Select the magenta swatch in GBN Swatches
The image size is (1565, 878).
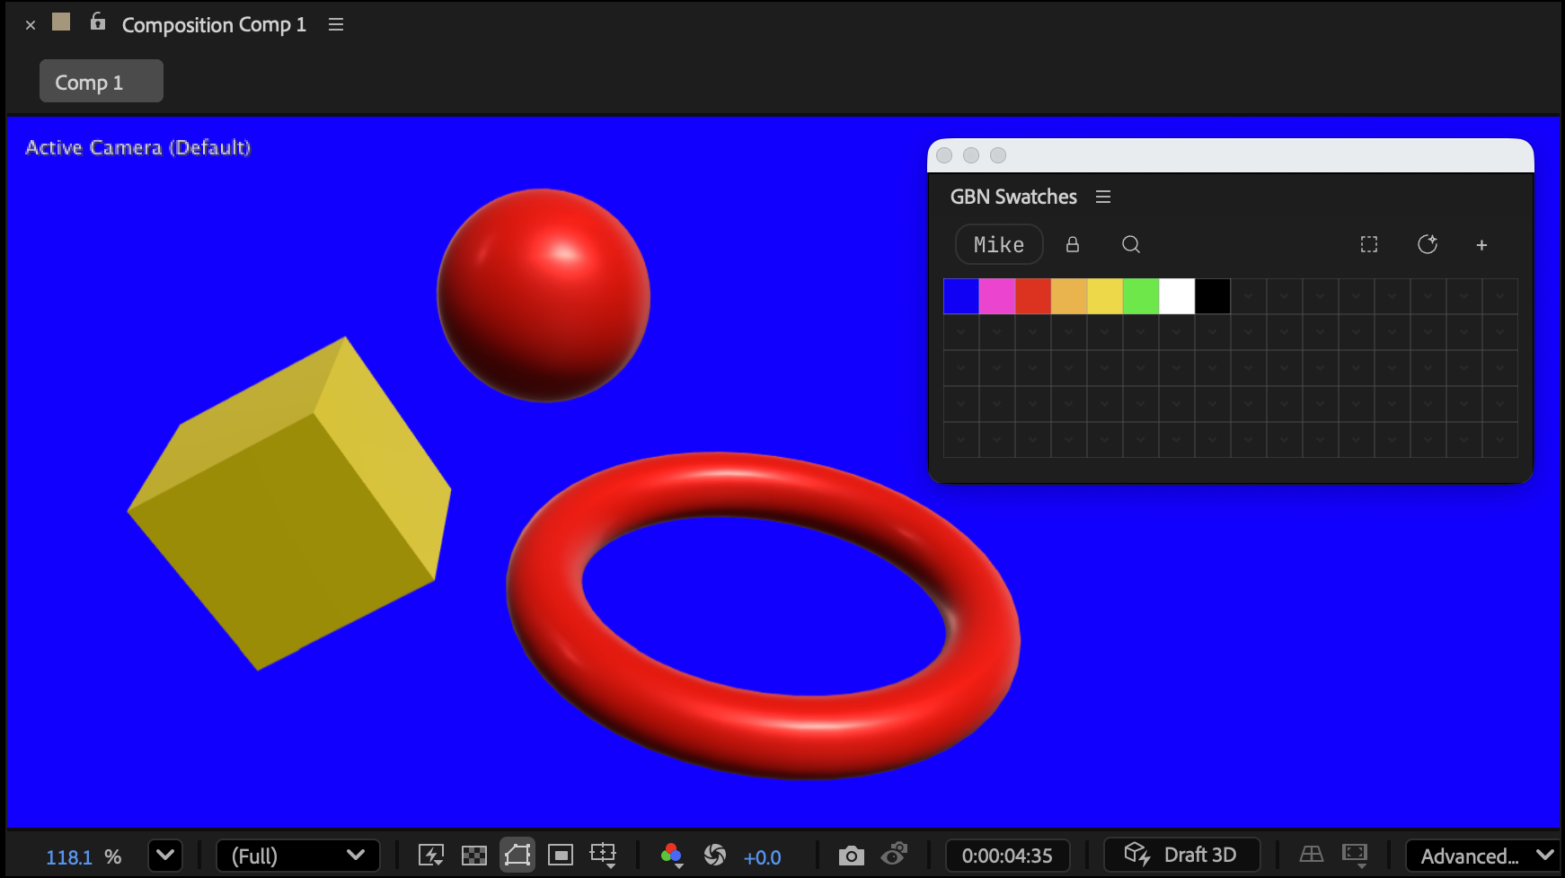pyautogui.click(x=996, y=295)
